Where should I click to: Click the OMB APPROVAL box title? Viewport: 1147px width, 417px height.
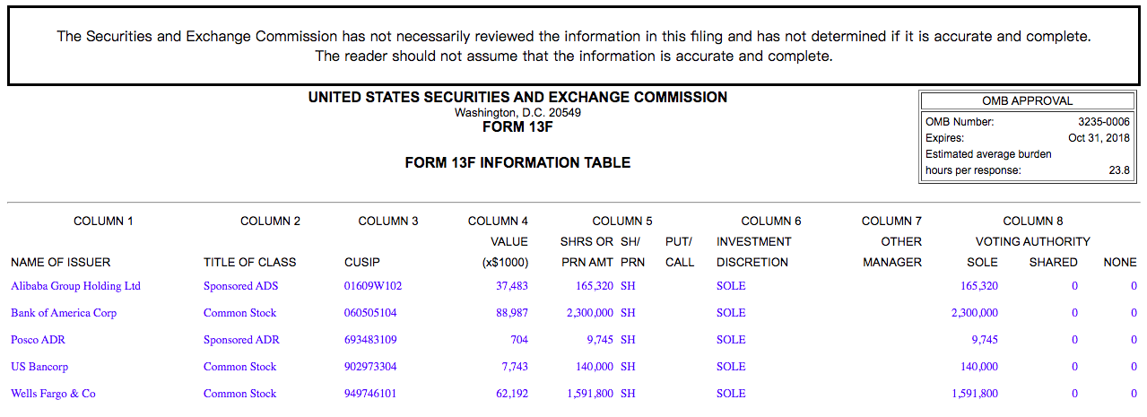tap(1028, 101)
